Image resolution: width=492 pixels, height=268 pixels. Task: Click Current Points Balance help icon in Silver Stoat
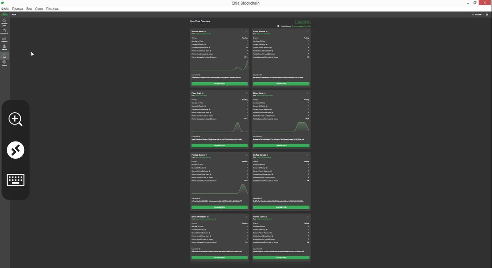pyautogui.click(x=271, y=109)
